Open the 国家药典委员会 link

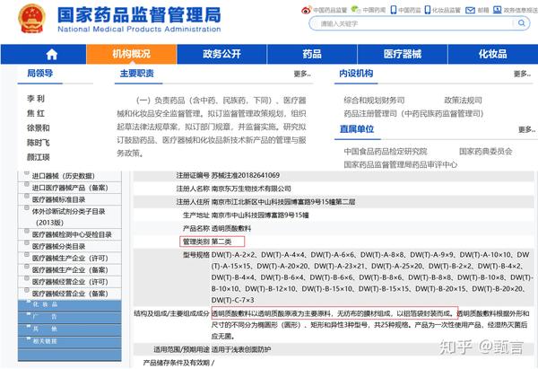point(485,152)
